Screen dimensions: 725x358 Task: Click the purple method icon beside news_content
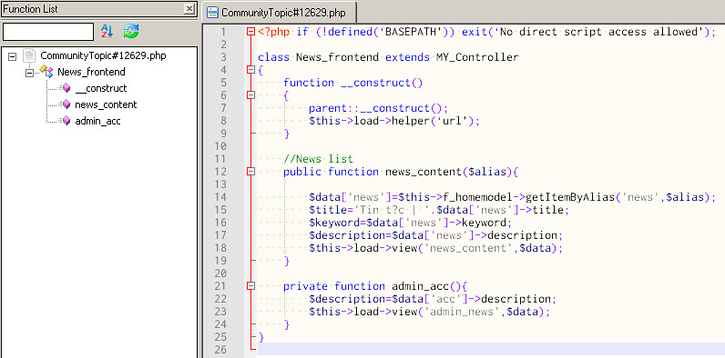click(66, 104)
